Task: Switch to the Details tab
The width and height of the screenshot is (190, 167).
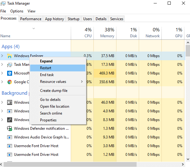Action: click(101, 19)
